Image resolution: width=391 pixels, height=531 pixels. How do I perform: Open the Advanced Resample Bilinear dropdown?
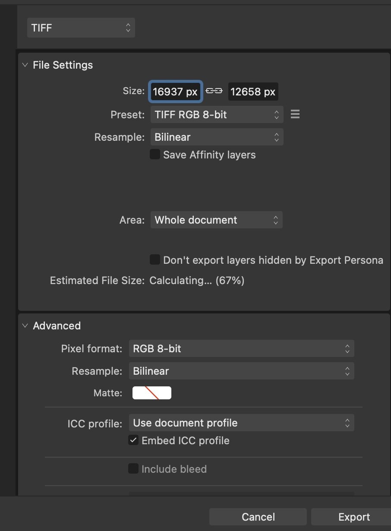tap(242, 371)
